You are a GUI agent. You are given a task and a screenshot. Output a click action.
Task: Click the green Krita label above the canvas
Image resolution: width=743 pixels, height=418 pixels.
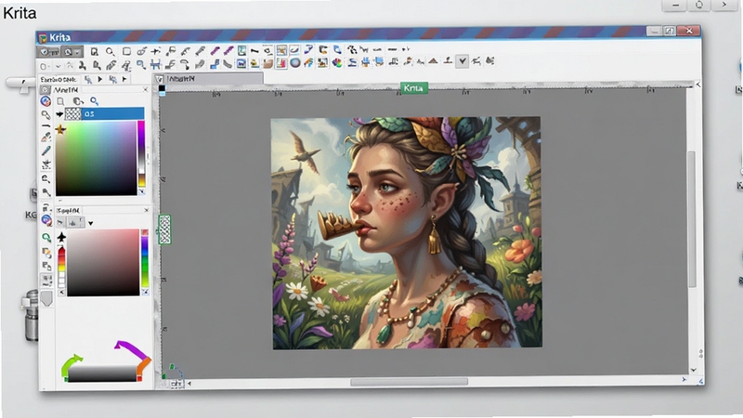pyautogui.click(x=413, y=88)
